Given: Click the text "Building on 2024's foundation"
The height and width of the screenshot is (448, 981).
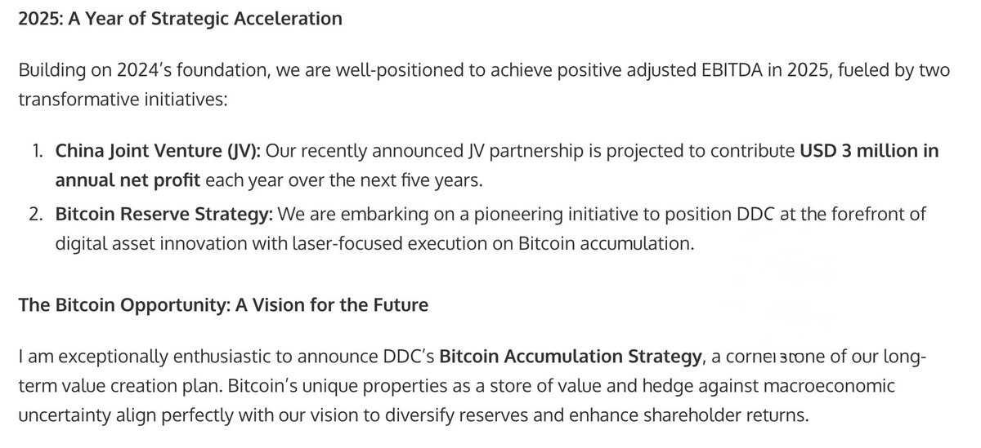Looking at the screenshot, I should (136, 69).
